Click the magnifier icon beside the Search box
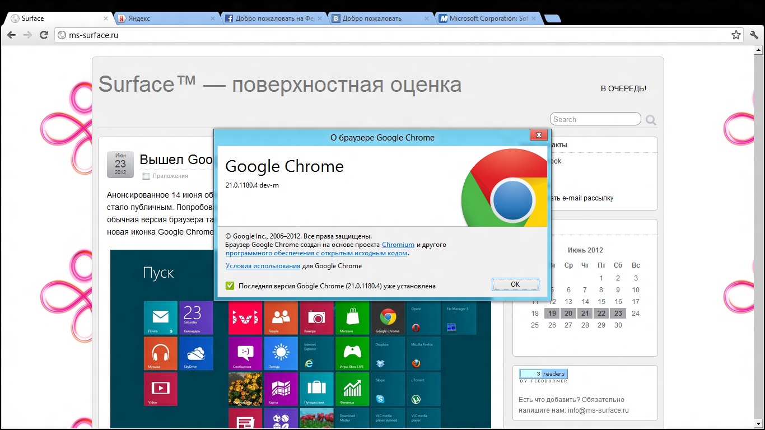 pyautogui.click(x=651, y=120)
